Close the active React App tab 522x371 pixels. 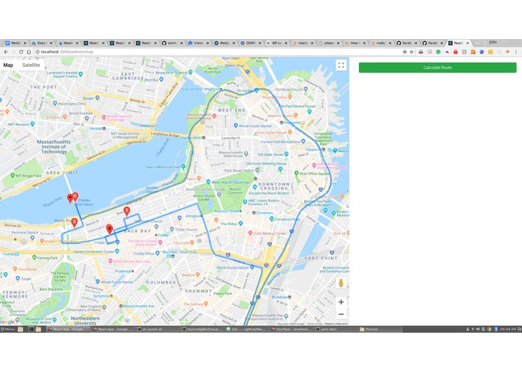pyautogui.click(x=467, y=43)
